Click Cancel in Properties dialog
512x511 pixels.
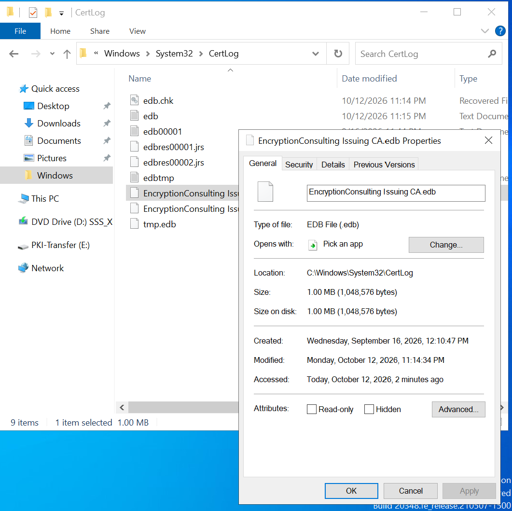tap(411, 491)
